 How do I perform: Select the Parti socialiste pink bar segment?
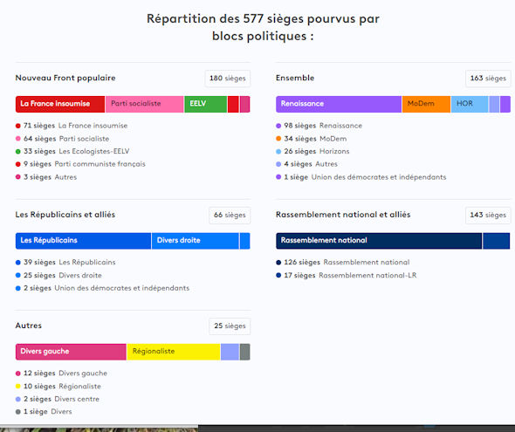(x=145, y=104)
